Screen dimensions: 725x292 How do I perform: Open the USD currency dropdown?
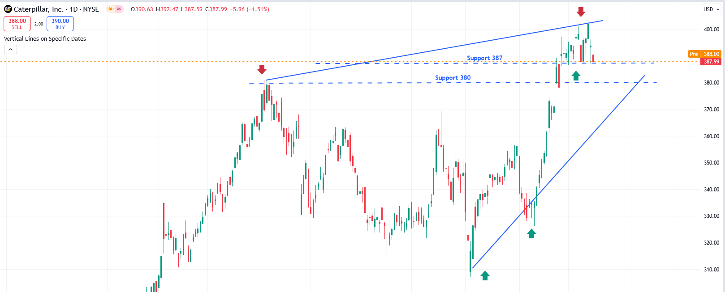coord(711,9)
